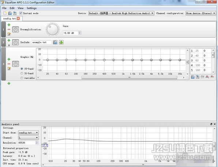Click the reset response icon below band table
The height and width of the screenshot is (167, 218).
pos(212,77)
